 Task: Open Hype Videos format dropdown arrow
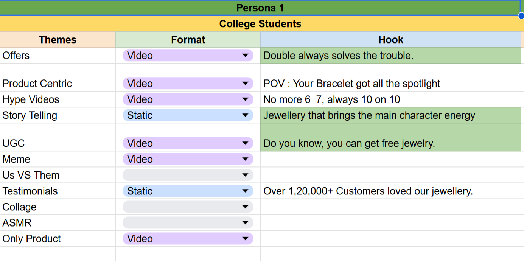tap(245, 99)
